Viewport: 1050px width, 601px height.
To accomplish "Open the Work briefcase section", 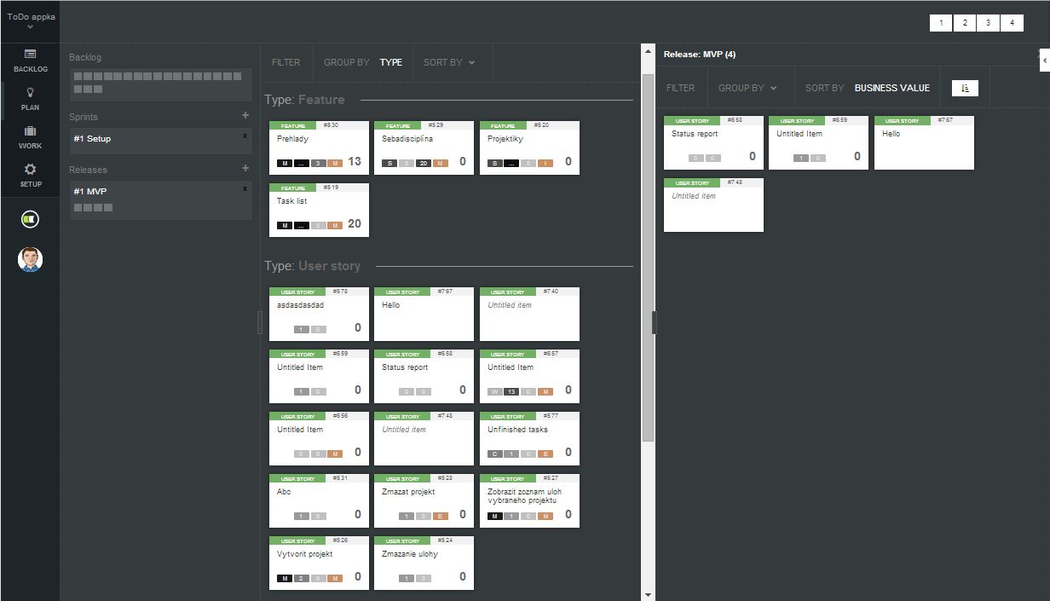I will coord(30,136).
